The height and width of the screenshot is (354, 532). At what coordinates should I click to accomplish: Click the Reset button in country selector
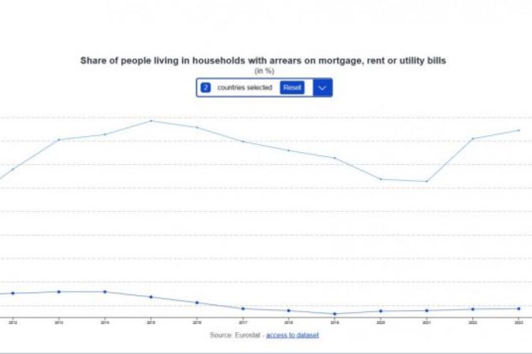pyautogui.click(x=292, y=87)
